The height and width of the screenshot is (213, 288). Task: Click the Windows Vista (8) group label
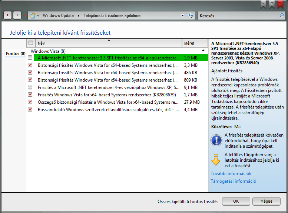(48, 51)
